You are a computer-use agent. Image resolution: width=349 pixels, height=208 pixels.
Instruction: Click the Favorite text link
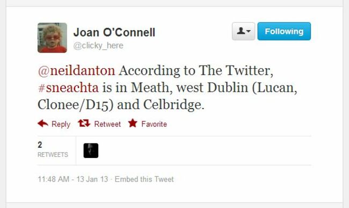[154, 124]
